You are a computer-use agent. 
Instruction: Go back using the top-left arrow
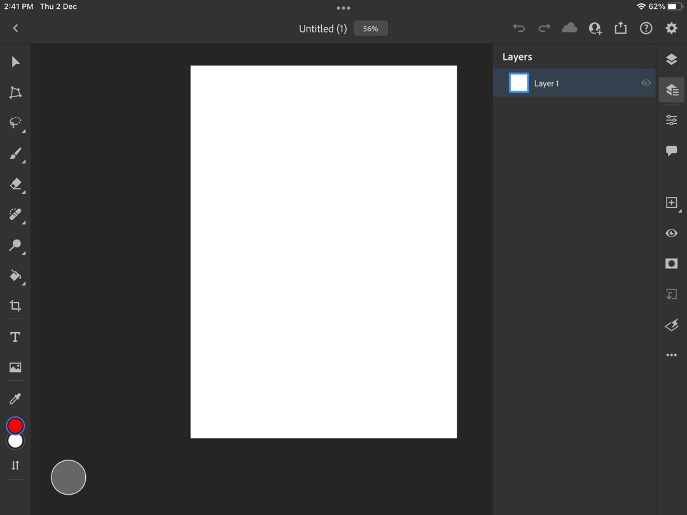[x=15, y=28]
